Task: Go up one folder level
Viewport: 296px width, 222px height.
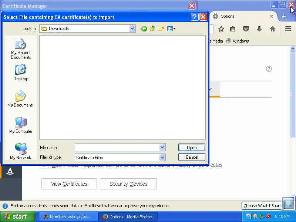Action: (x=152, y=28)
